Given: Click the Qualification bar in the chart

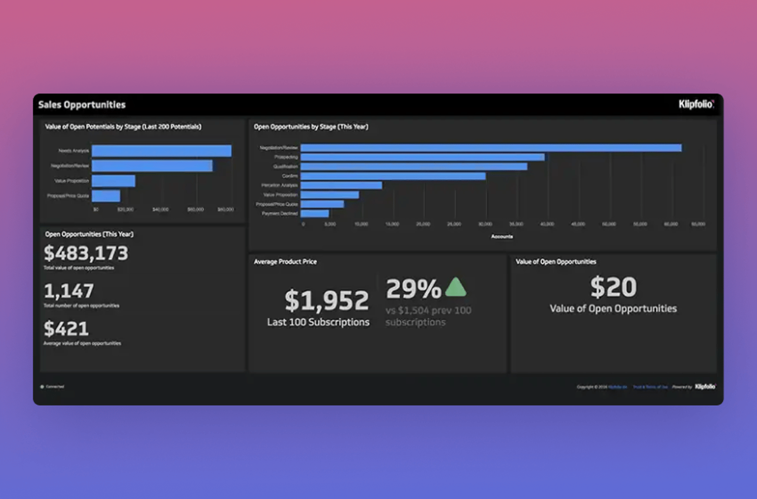Looking at the screenshot, I should tap(413, 166).
